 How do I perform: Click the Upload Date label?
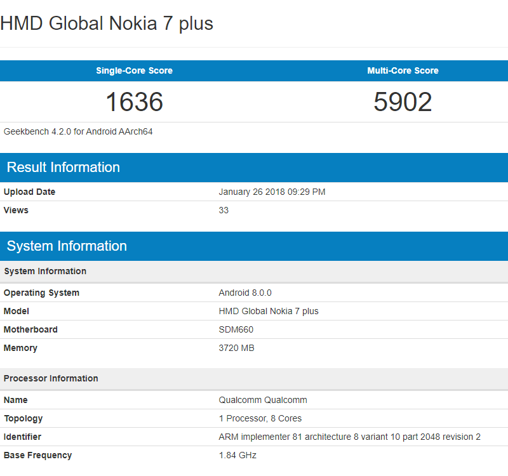click(x=29, y=192)
